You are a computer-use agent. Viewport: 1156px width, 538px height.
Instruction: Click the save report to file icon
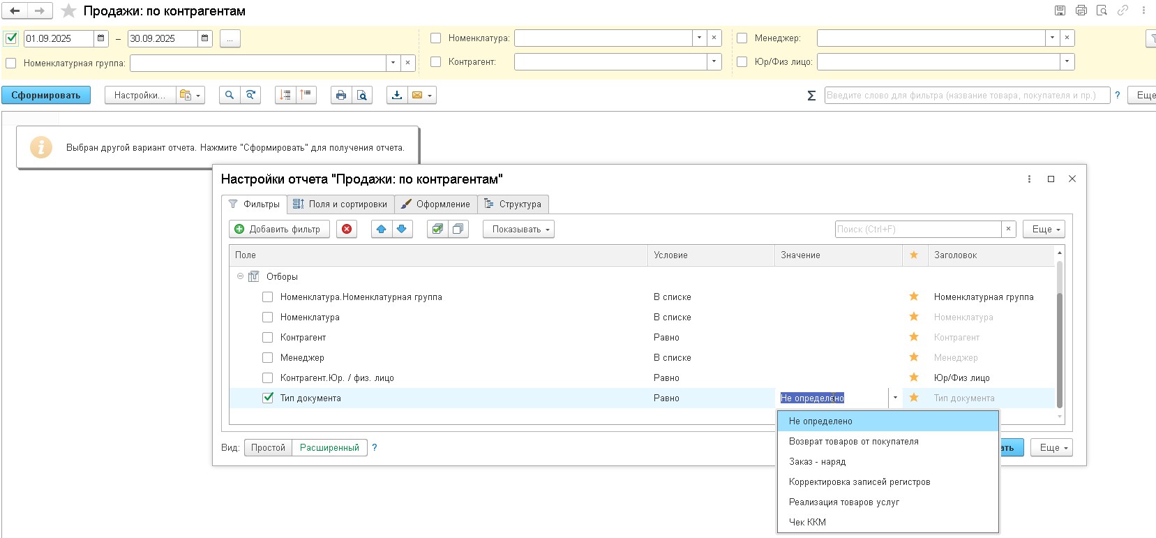pos(397,95)
